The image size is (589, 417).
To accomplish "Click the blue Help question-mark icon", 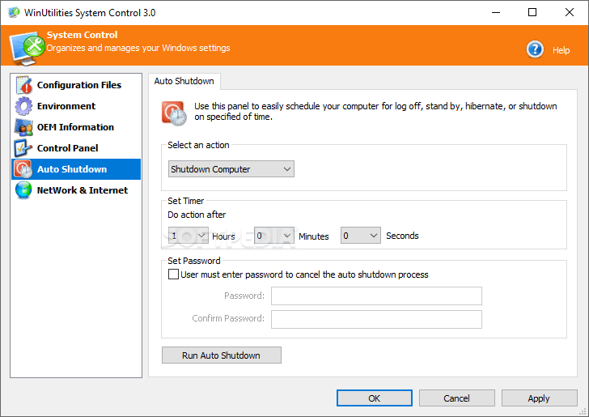I will 535,49.
